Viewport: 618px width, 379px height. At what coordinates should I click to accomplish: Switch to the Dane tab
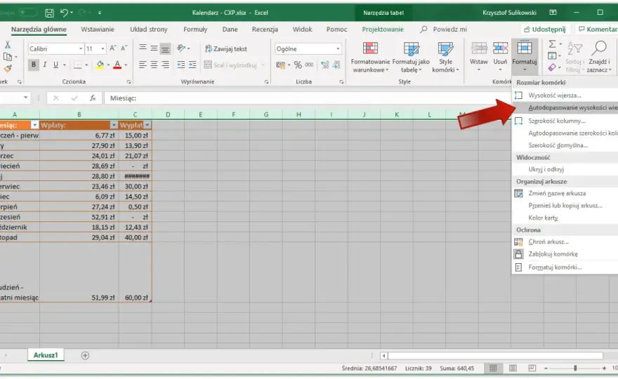[230, 29]
